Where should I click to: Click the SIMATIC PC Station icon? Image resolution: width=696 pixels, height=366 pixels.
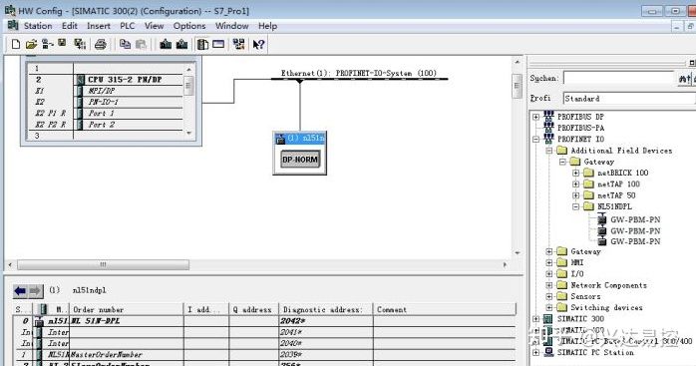(x=548, y=352)
